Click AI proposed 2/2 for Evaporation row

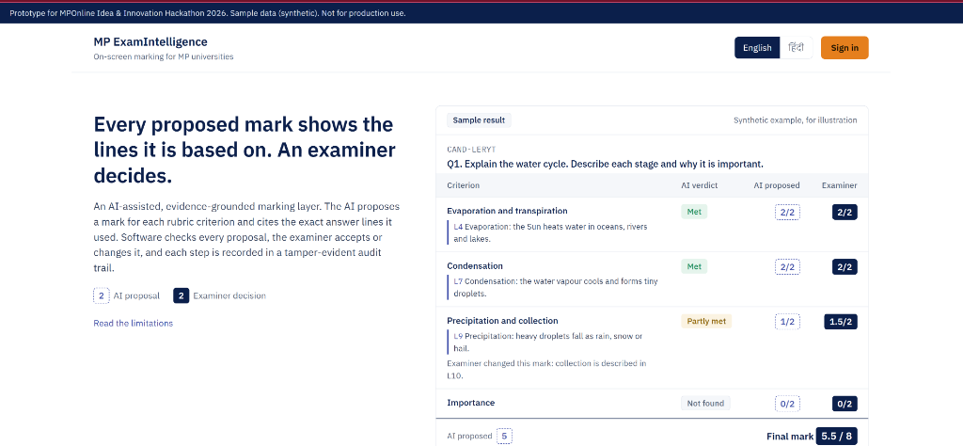[x=787, y=212]
